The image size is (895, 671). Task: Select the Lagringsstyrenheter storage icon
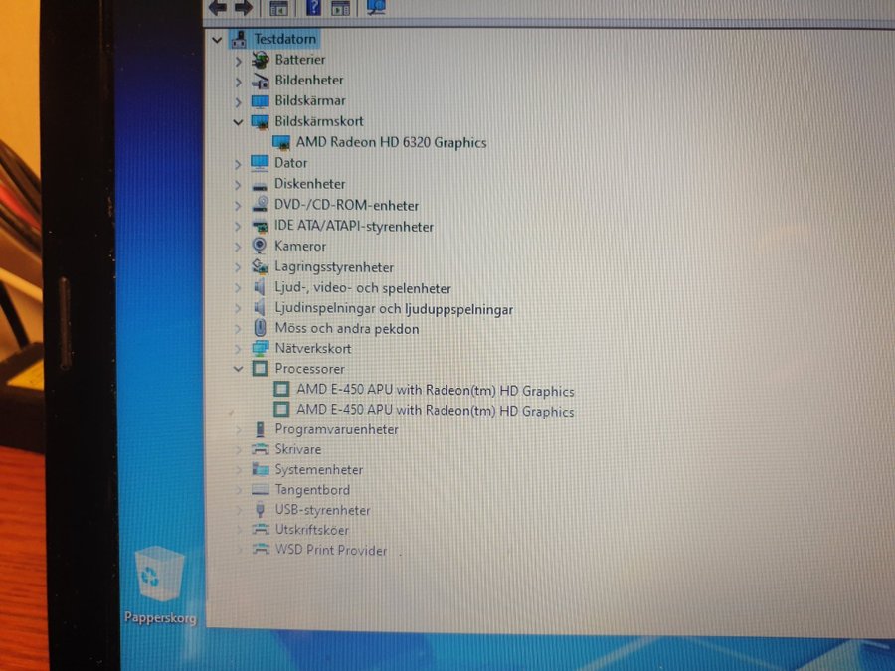(x=261, y=266)
